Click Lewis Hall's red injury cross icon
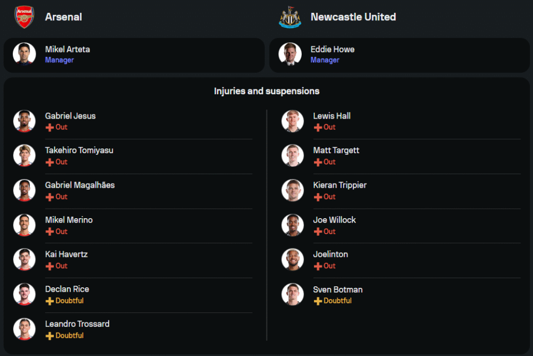Image resolution: width=533 pixels, height=356 pixels. tap(318, 128)
